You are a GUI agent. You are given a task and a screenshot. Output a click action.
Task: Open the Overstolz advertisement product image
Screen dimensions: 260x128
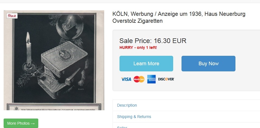[54, 60]
